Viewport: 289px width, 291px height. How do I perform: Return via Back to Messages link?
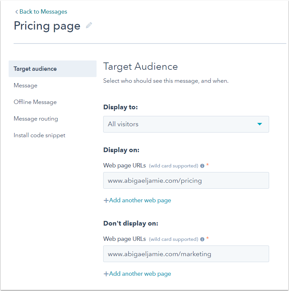43,12
